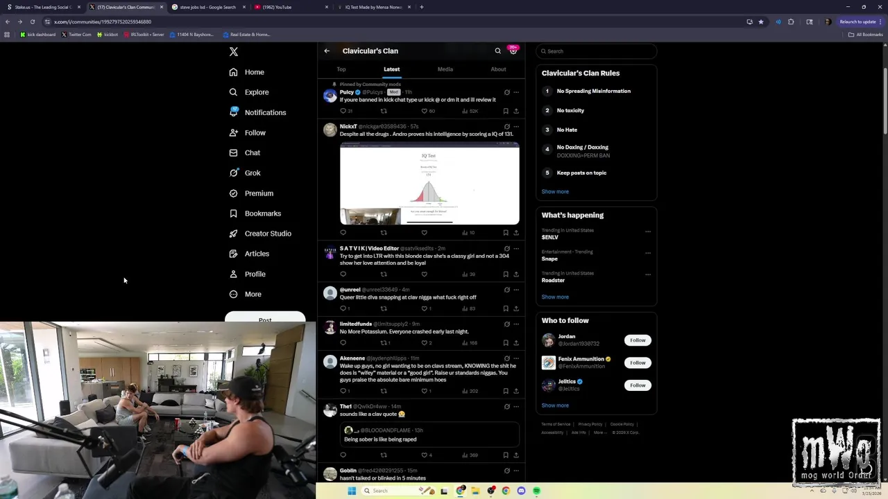Switch to the steve jobs Google Search tab
The image size is (888, 499).
pyautogui.click(x=208, y=7)
